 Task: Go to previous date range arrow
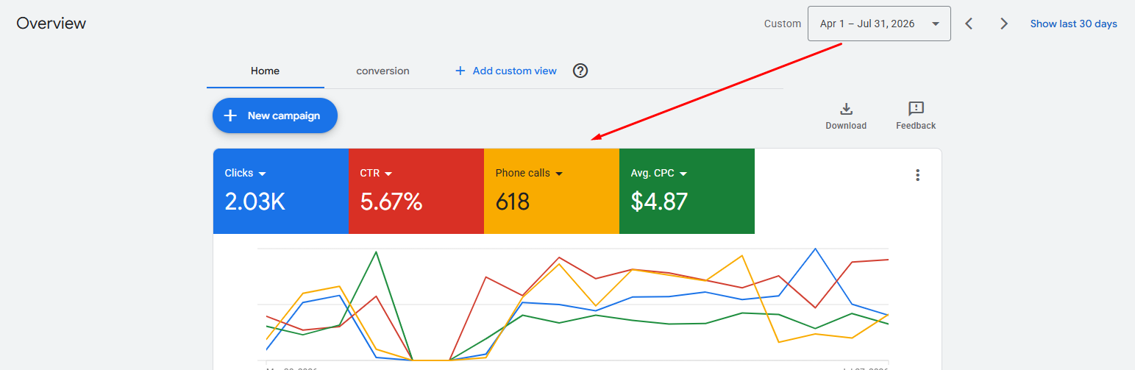click(x=969, y=24)
